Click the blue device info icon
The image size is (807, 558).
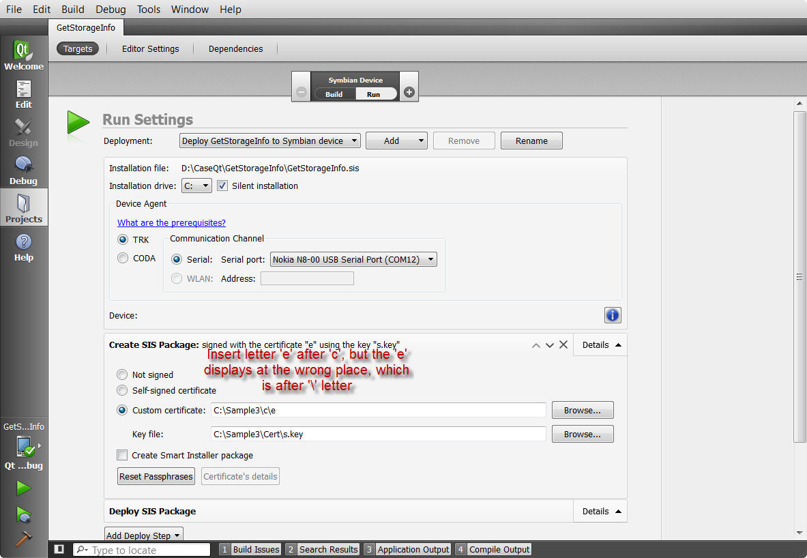coord(612,315)
